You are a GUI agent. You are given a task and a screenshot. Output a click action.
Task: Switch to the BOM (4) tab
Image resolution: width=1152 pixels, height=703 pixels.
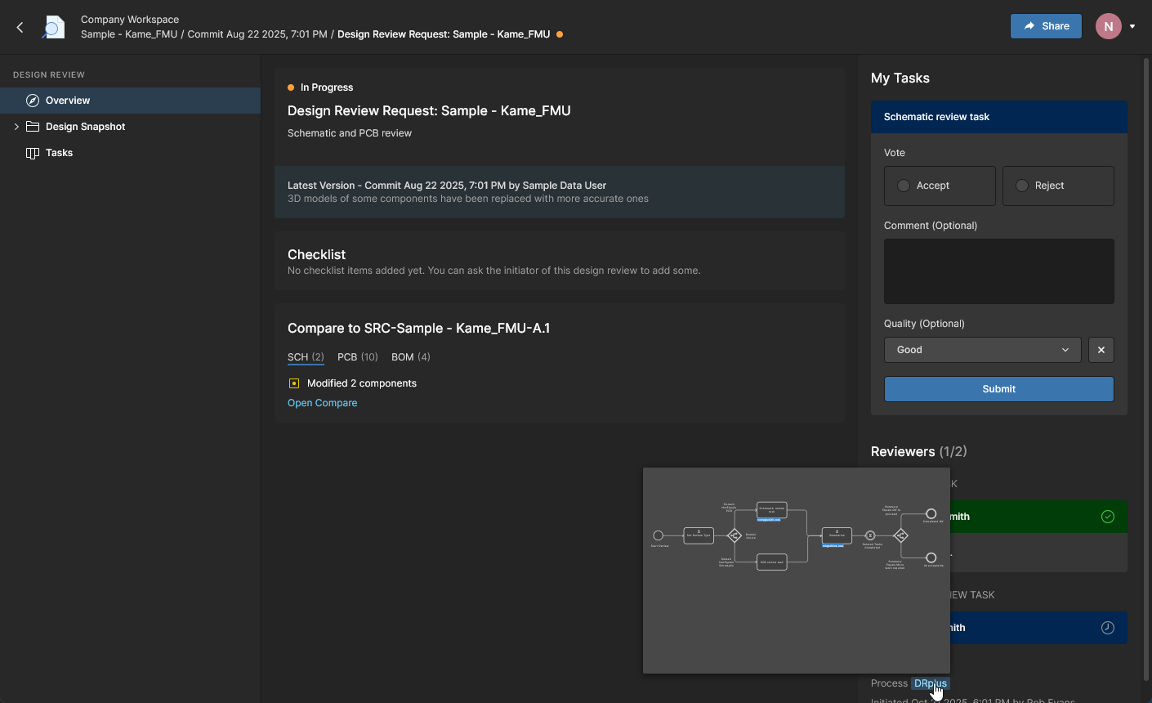[410, 357]
